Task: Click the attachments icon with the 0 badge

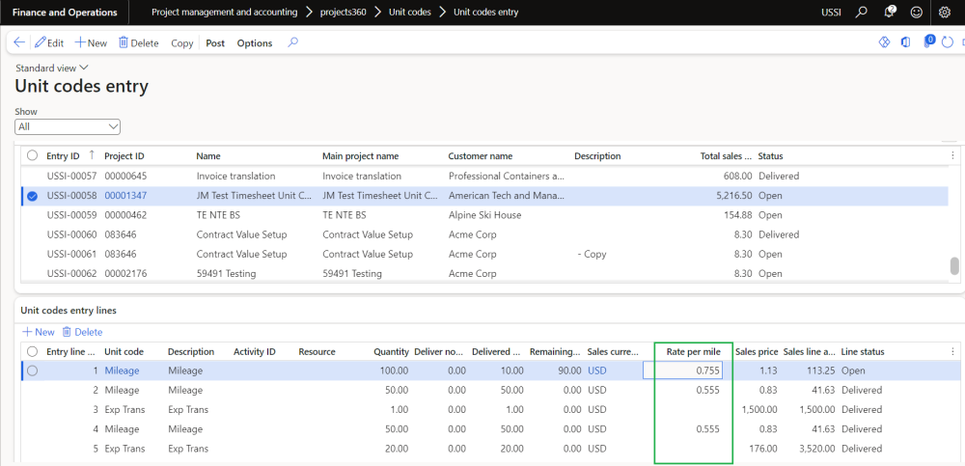Action: [x=927, y=42]
